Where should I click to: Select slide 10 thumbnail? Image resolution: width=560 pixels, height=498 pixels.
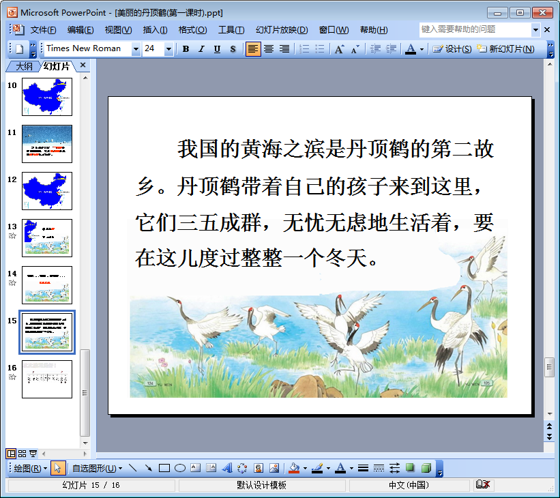click(x=47, y=97)
